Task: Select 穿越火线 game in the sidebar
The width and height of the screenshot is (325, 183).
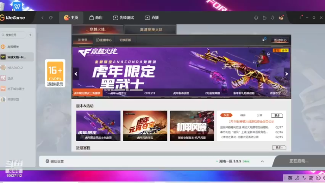Action: click(x=17, y=57)
